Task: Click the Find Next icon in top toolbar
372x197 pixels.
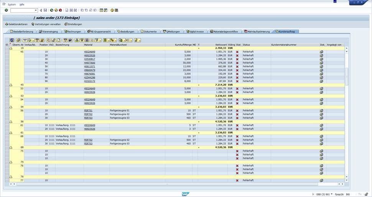Action: coord(76,10)
